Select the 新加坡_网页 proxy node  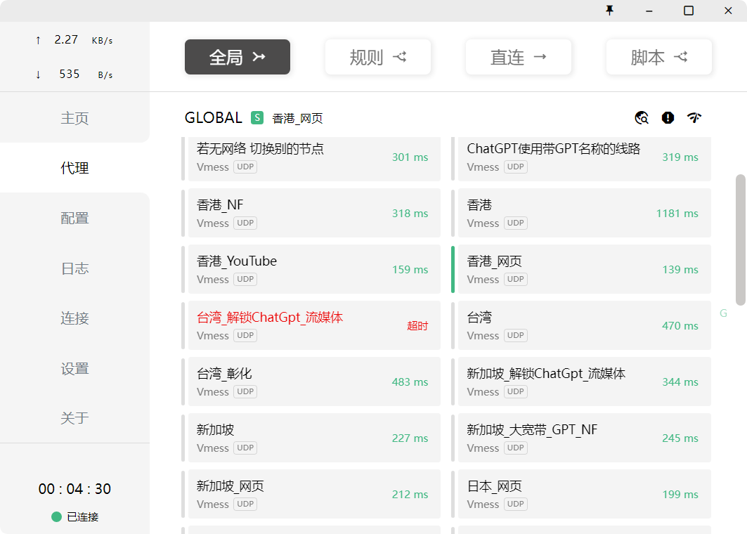[314, 494]
